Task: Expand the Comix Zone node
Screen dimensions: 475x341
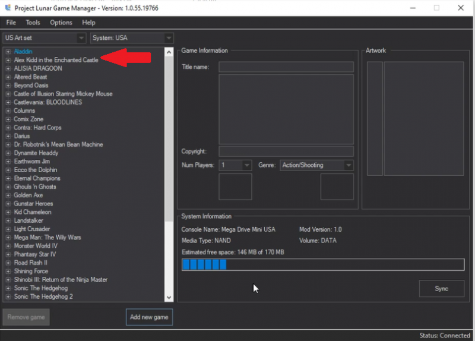Action: tap(8, 119)
